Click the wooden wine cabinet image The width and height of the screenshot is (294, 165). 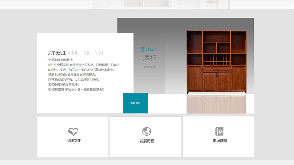tap(216, 62)
